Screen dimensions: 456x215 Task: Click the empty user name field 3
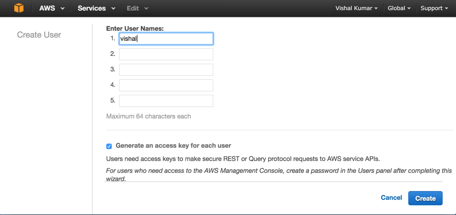[x=166, y=70]
